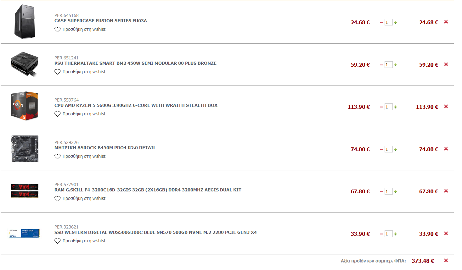Open RAM G.SKILL AEGIS DUAL KIT product link
The image size is (462, 270).
(x=148, y=190)
